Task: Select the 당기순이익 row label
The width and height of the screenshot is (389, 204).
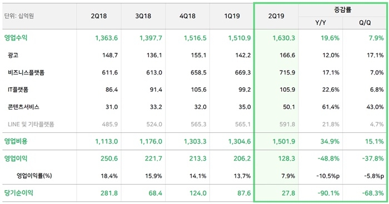Action: pyautogui.click(x=18, y=193)
